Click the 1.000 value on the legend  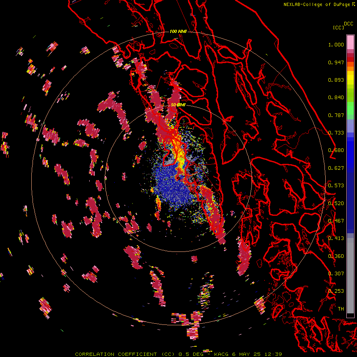click(336, 44)
